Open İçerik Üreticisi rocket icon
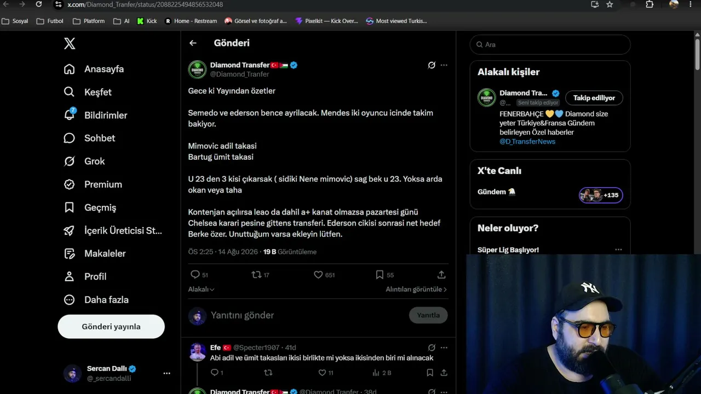The image size is (701, 394). click(69, 230)
